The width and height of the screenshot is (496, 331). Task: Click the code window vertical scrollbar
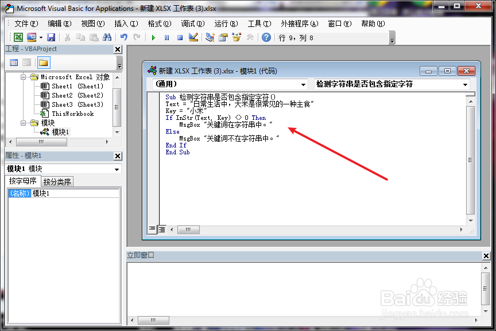471,159
